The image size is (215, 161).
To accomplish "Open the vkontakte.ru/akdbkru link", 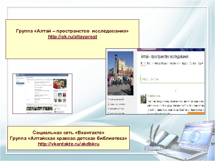I will click(x=69, y=144).
